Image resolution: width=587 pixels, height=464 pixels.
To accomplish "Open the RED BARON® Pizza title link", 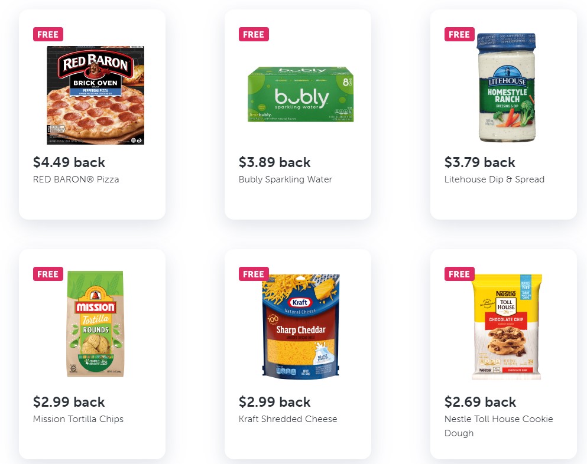I will tap(76, 179).
